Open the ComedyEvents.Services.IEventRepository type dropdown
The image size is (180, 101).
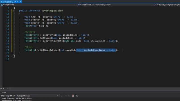coord(153,5)
